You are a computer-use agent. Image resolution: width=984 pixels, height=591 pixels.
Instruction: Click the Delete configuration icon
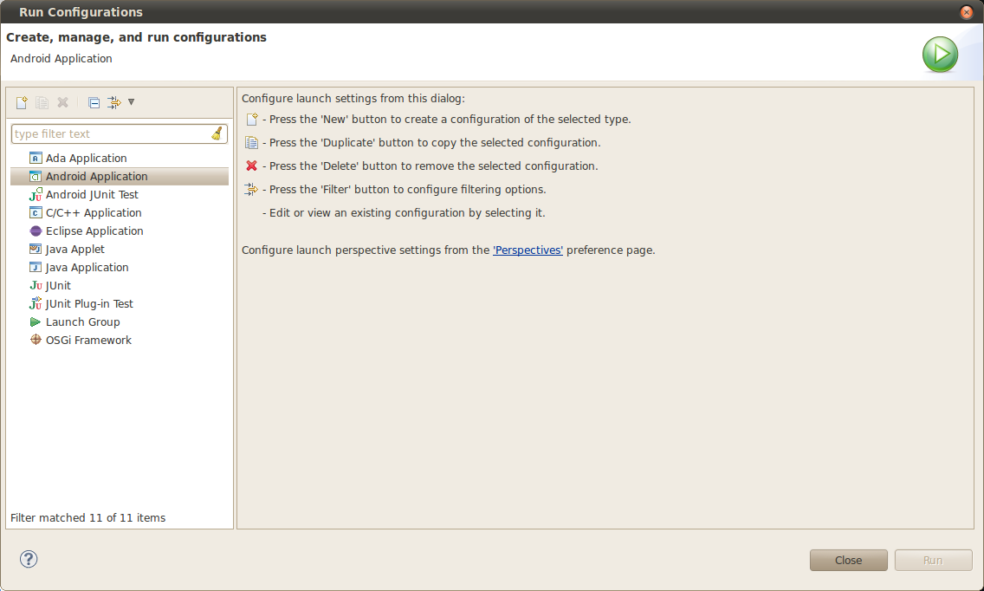point(62,102)
